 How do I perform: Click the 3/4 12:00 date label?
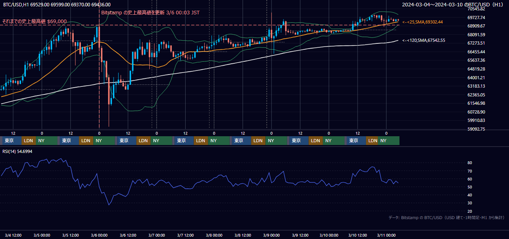pos(13,235)
